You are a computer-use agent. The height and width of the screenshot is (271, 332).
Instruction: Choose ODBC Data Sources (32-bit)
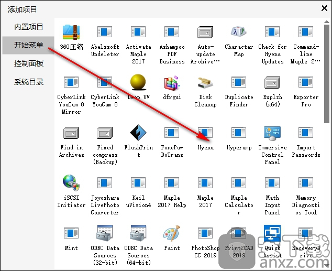click(105, 233)
